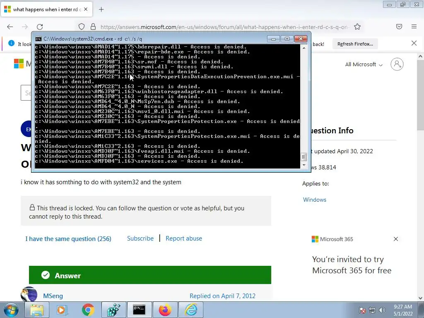Click the site security padlock icon
This screenshot has height=318, width=424.
coord(93,26)
